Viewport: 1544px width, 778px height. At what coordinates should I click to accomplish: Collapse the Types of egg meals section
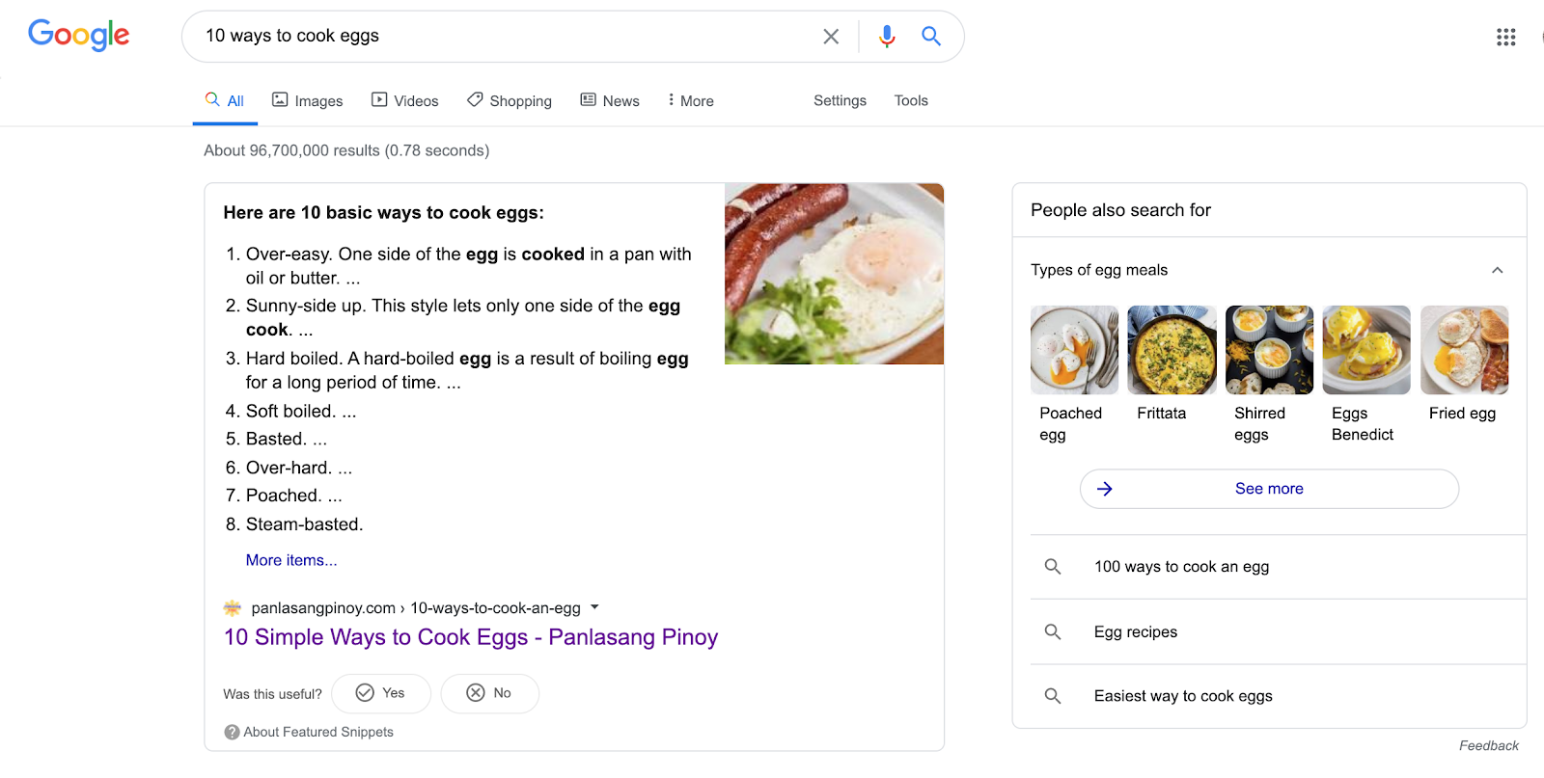pos(1498,270)
